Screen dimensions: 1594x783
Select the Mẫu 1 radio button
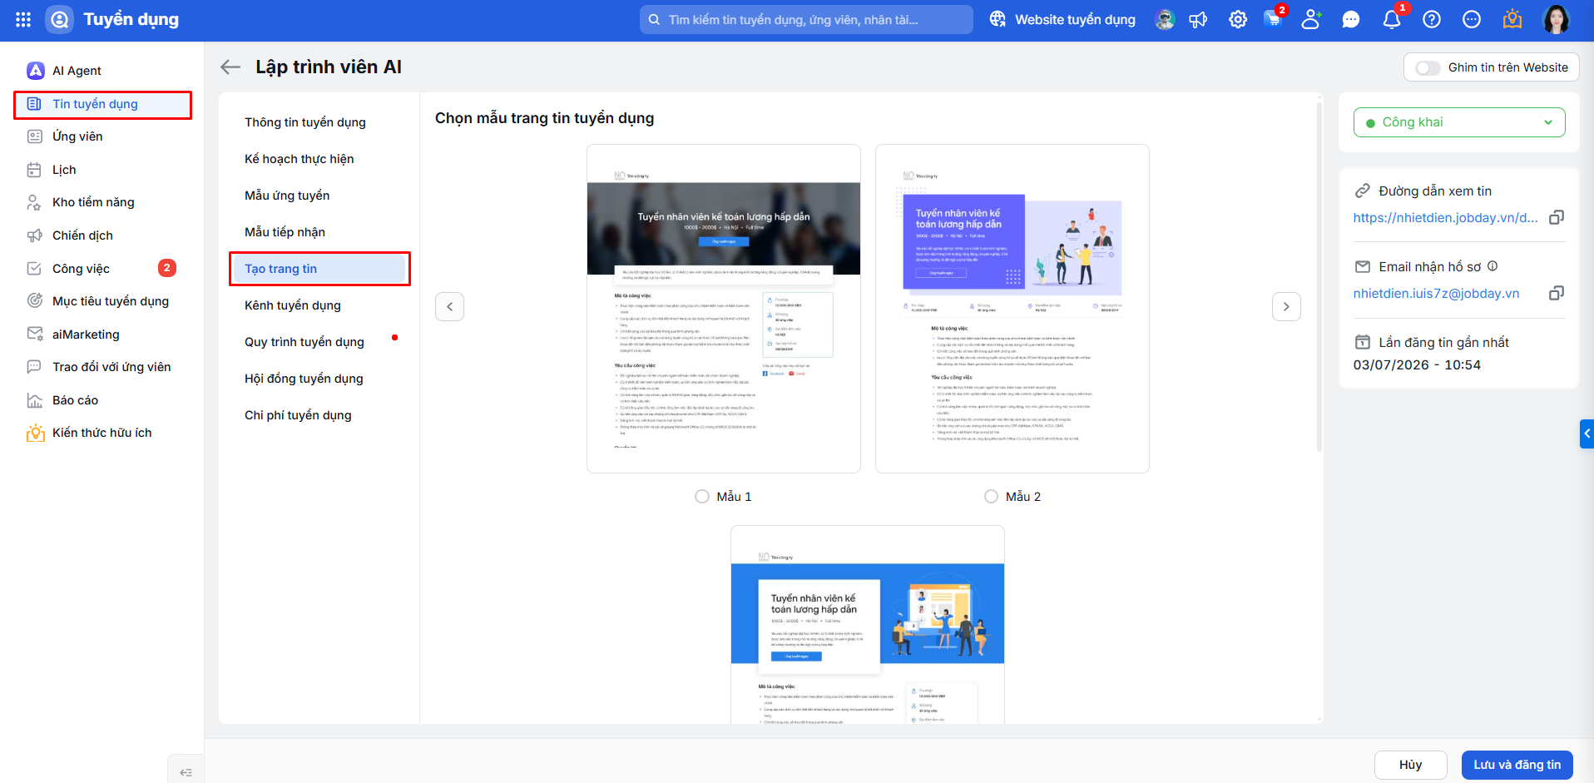pyautogui.click(x=702, y=496)
